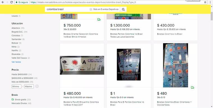Click shipping truck icon on $480 listing

point(192,87)
